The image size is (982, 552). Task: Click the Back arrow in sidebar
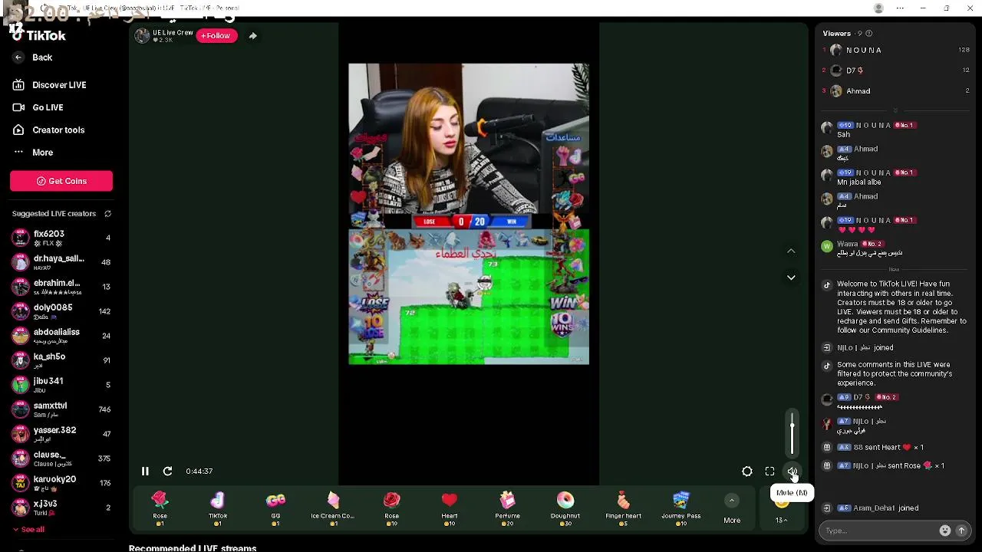[x=18, y=58]
